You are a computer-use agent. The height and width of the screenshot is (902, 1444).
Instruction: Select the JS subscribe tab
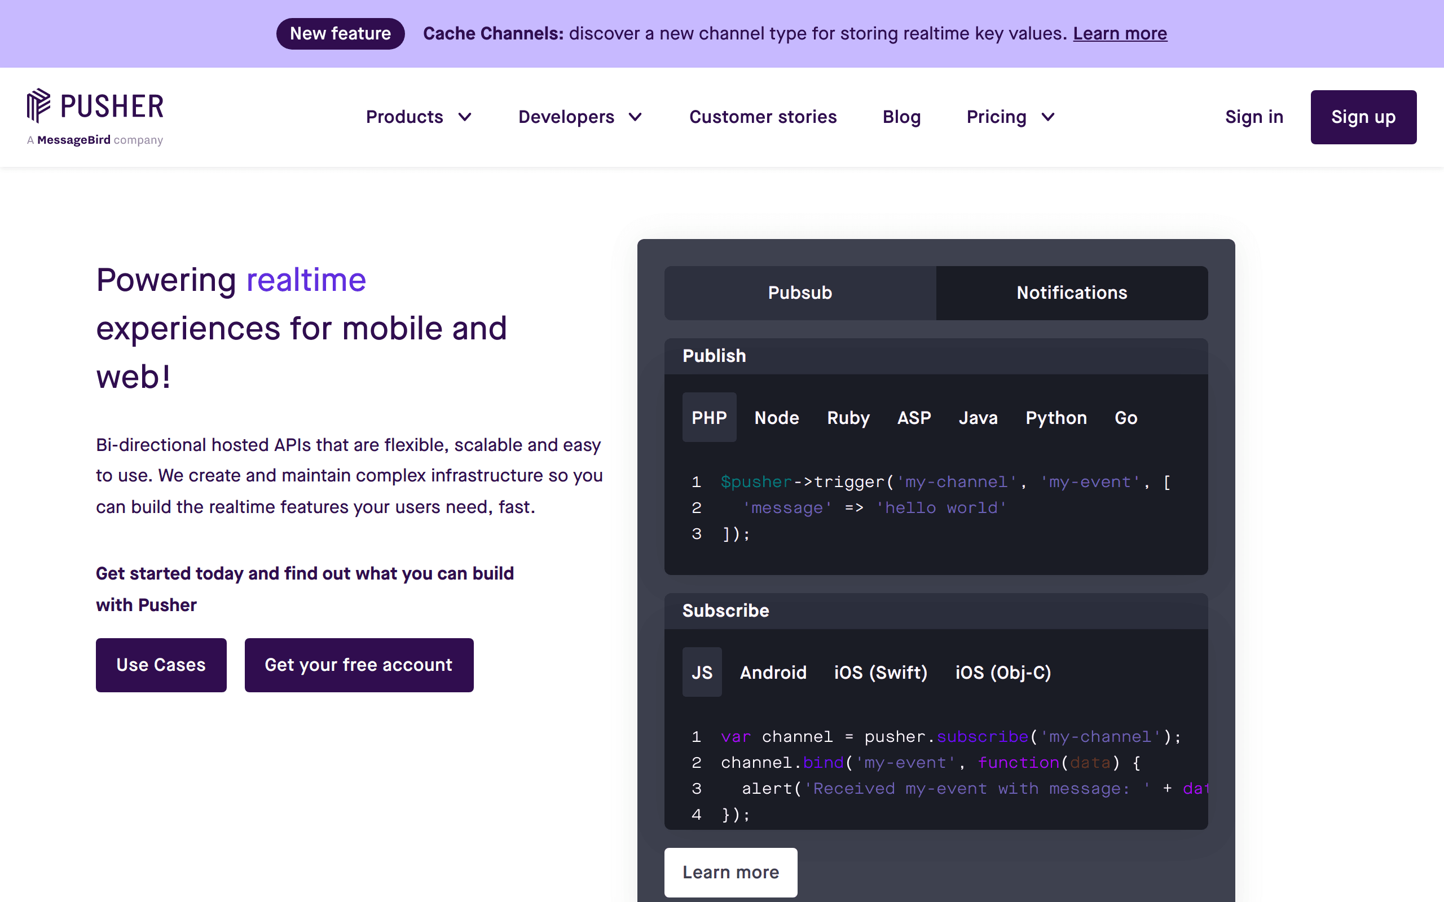tap(702, 673)
